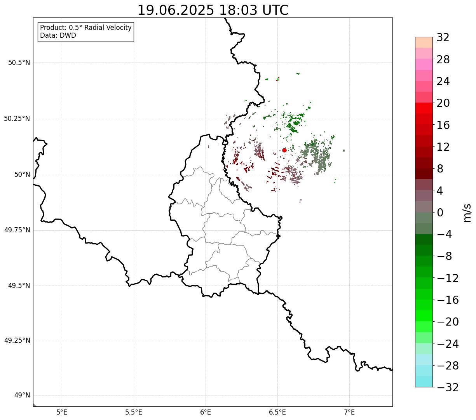Viewport: 476px width, 420px height.
Task: Click 'Product: 0.5° Radial Velocity' text
Action: point(86,28)
